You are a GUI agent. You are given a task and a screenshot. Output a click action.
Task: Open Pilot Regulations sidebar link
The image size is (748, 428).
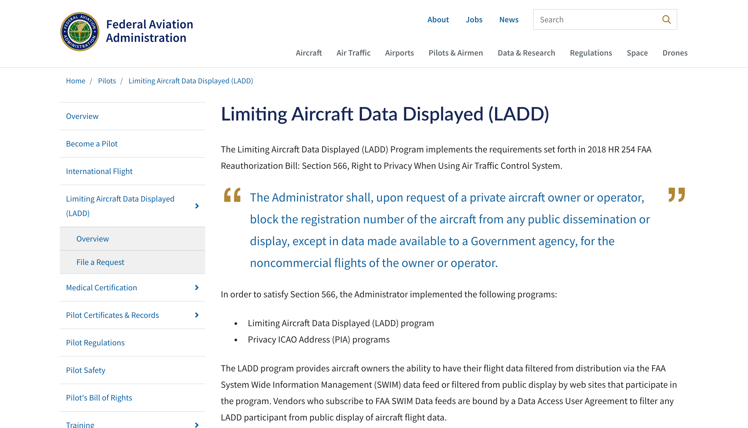click(95, 343)
